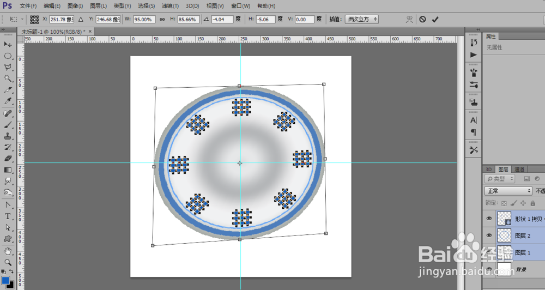Switch to the 3D panel tab
This screenshot has width=545, height=290.
pyautogui.click(x=489, y=170)
